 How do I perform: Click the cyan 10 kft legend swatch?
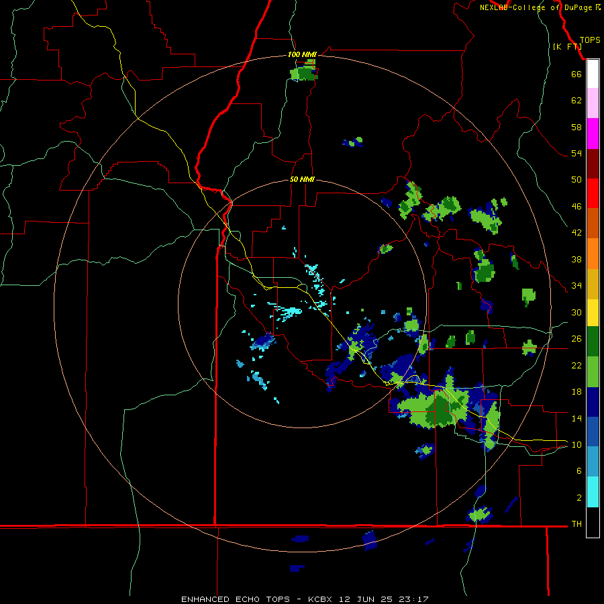[593, 492]
